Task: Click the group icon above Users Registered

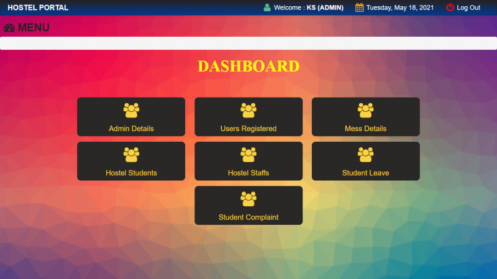Action: [248, 111]
